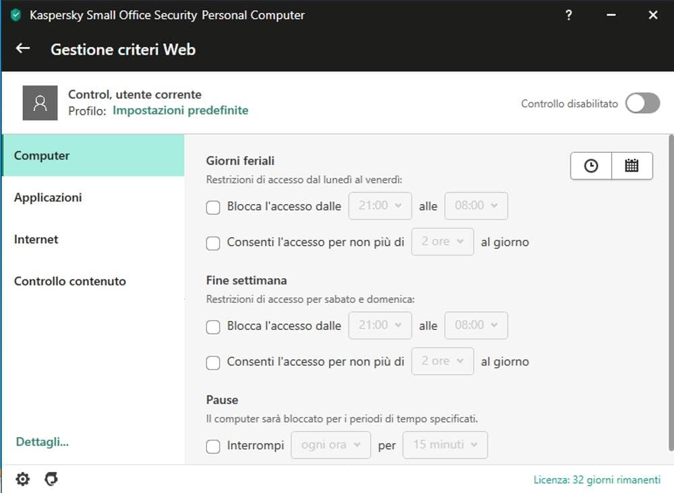Click the Giorni feriali heading
This screenshot has width=674, height=493.
click(241, 160)
